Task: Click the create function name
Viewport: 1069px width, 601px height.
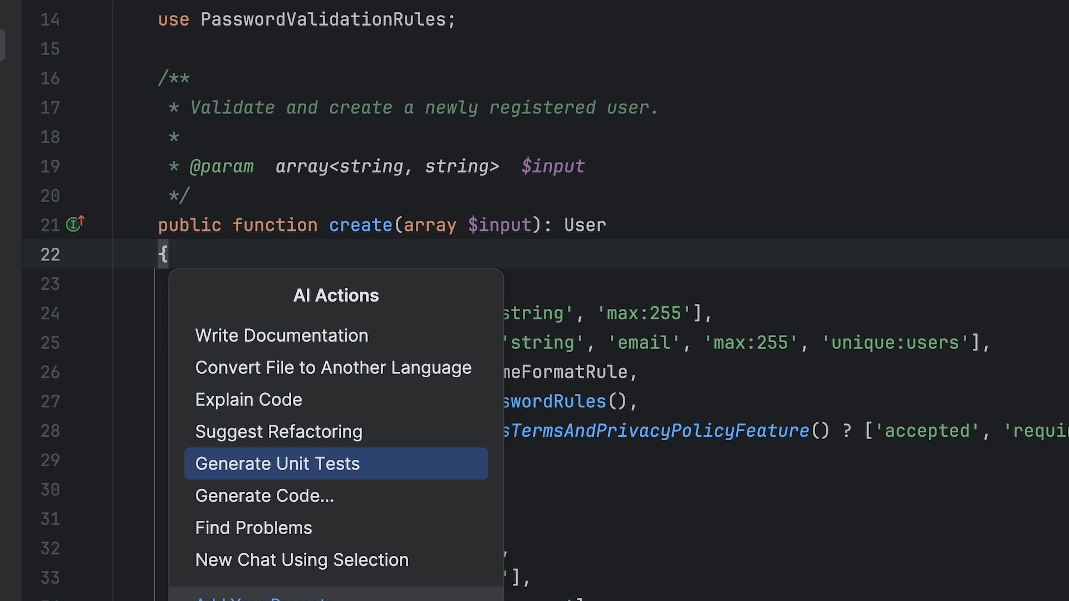Action: pos(360,225)
